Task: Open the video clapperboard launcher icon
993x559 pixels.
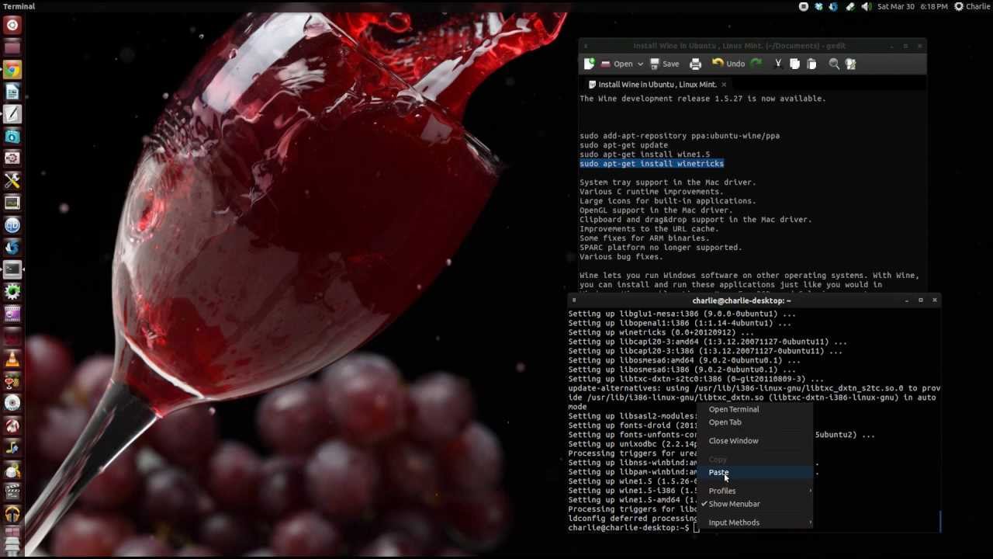Action: pyautogui.click(x=12, y=491)
